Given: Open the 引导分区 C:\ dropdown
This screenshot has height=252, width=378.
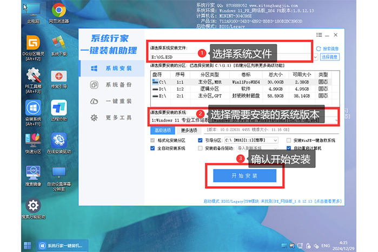Looking at the screenshot, I should (251, 140).
